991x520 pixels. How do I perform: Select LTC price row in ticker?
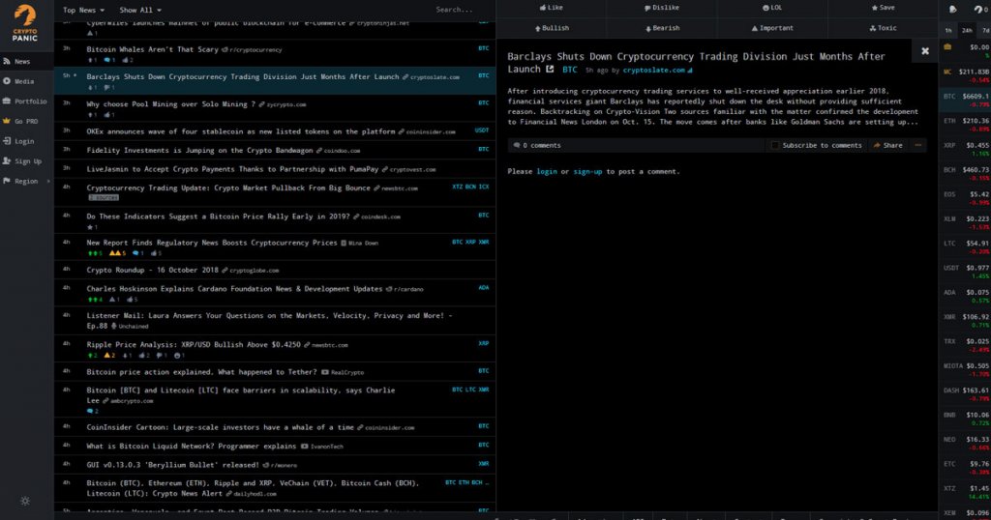point(965,246)
